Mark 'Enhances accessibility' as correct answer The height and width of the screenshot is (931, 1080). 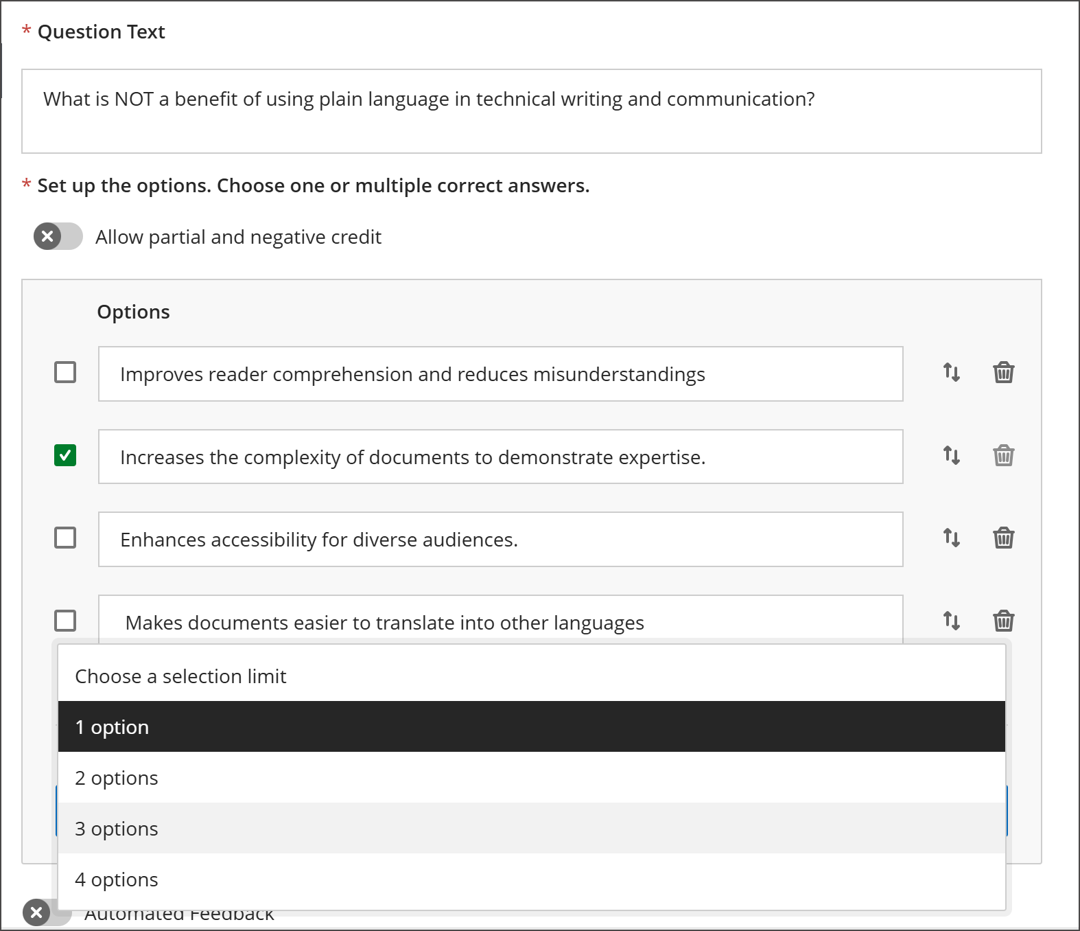[65, 538]
